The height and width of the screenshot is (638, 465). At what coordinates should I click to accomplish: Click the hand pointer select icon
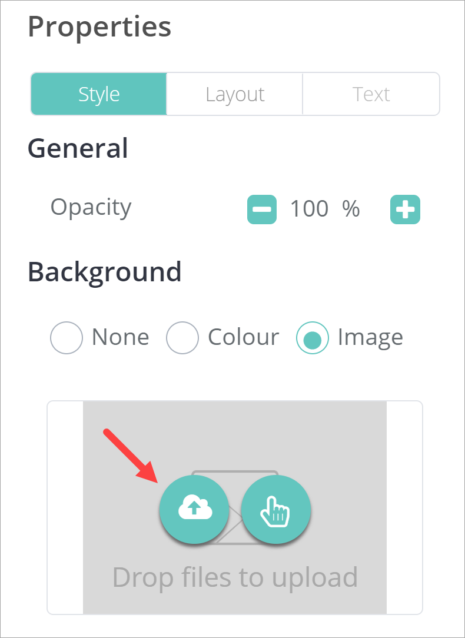tap(275, 509)
